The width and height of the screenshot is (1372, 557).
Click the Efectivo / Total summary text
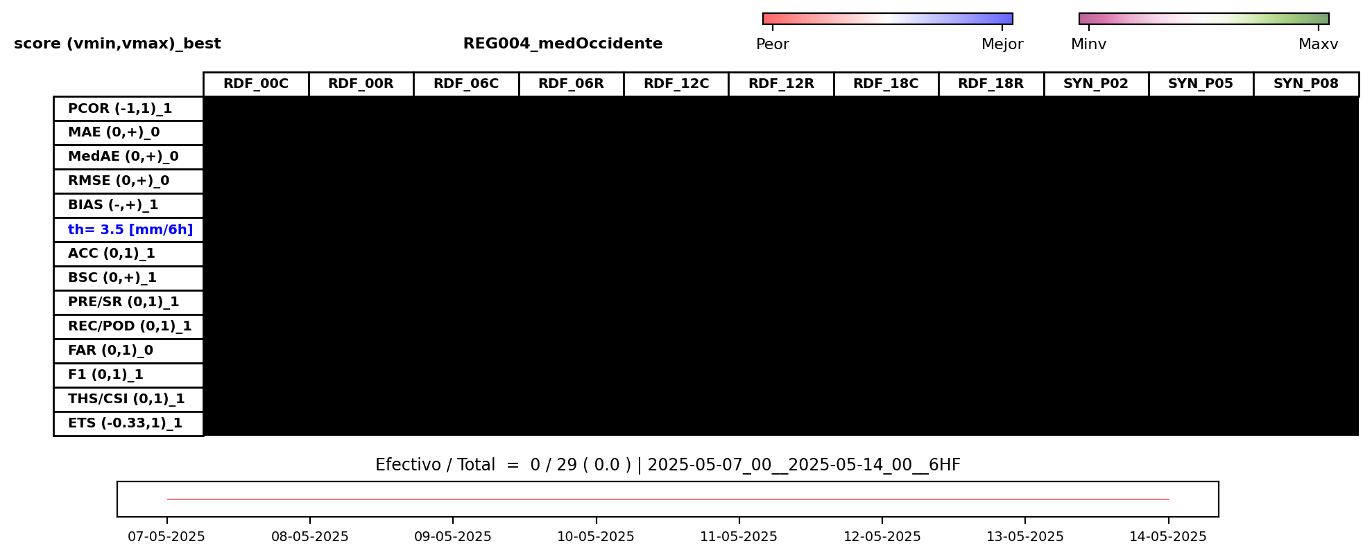coord(668,465)
